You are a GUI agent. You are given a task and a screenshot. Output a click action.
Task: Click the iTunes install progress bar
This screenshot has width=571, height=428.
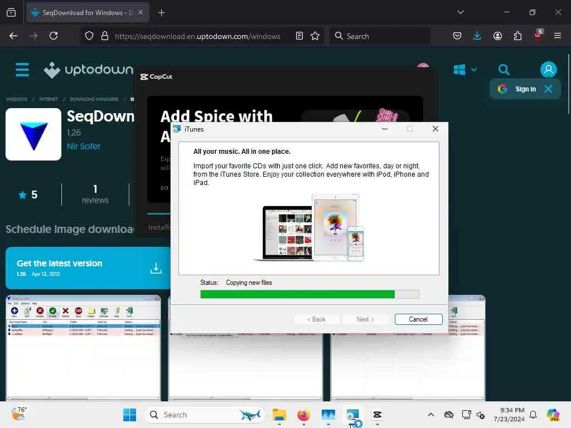309,294
